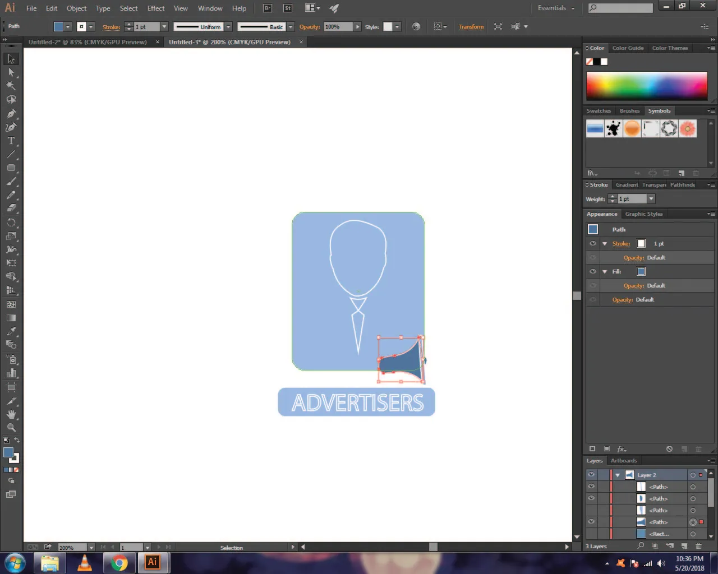Select the Eraser tool

(x=11, y=208)
